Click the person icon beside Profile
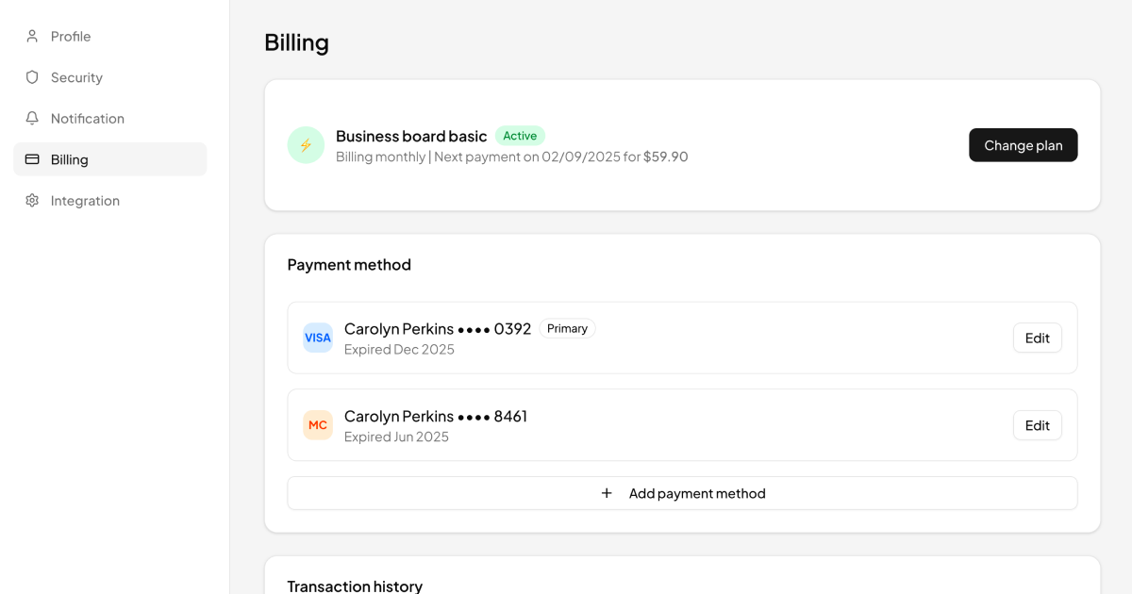Image resolution: width=1132 pixels, height=594 pixels. tap(32, 36)
